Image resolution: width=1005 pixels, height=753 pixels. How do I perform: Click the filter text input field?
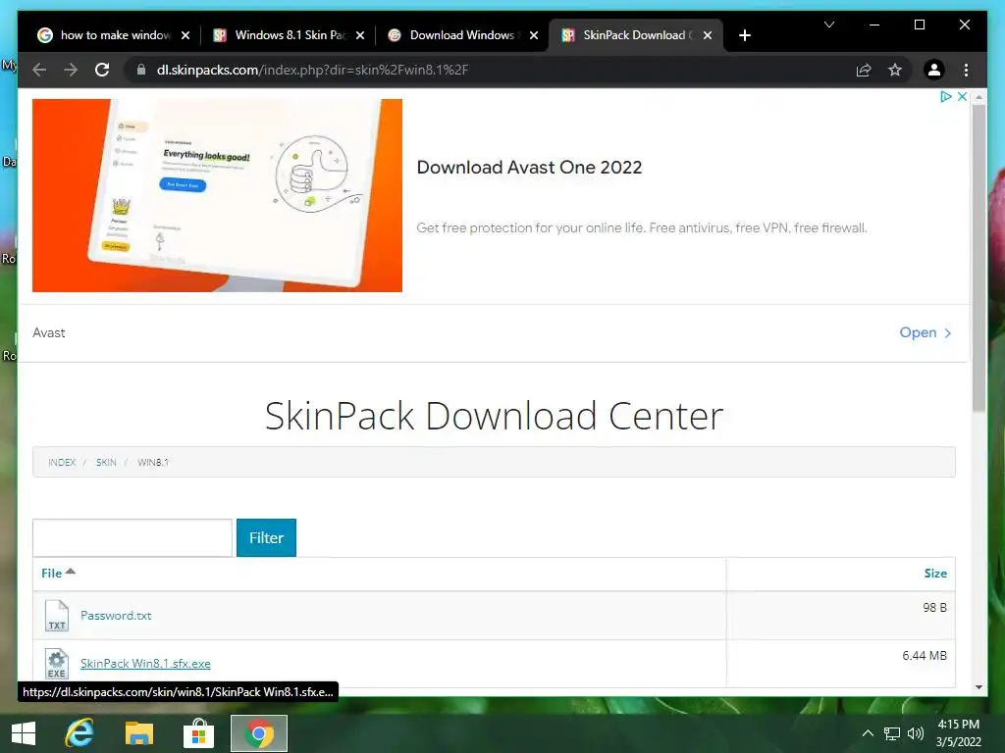point(132,538)
